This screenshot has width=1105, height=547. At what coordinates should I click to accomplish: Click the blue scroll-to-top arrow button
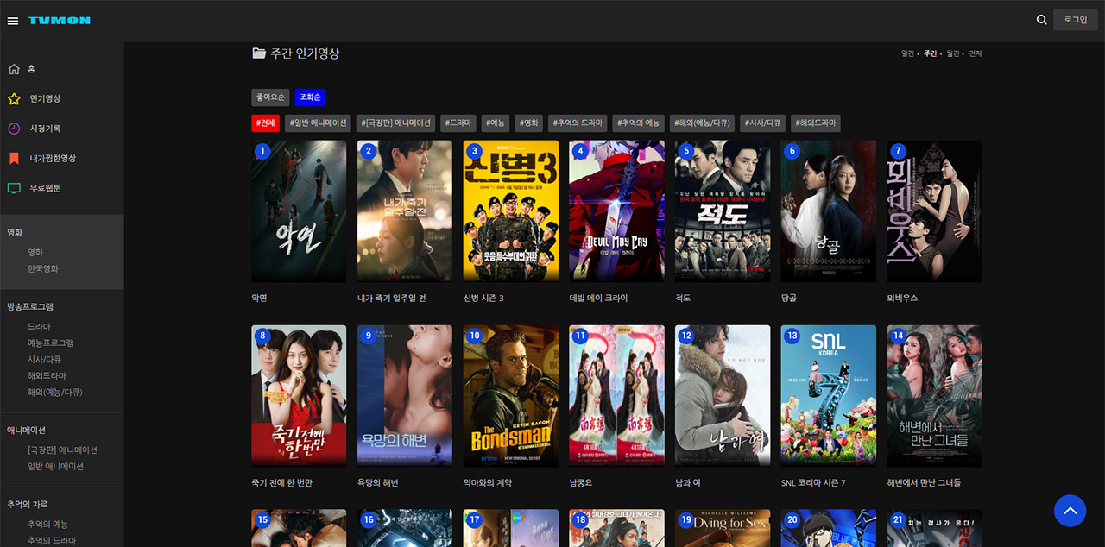pos(1070,510)
